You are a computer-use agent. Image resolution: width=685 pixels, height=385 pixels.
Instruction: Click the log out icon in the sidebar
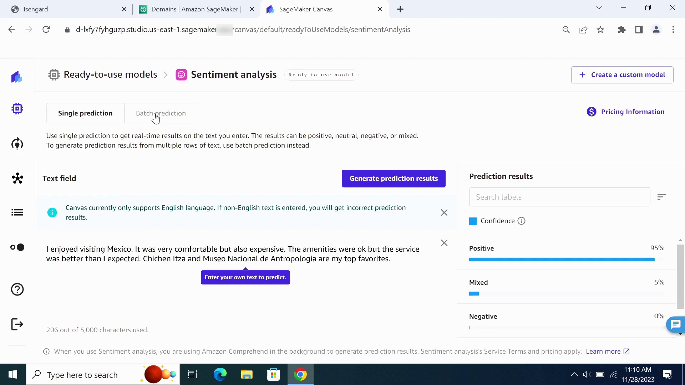click(17, 324)
